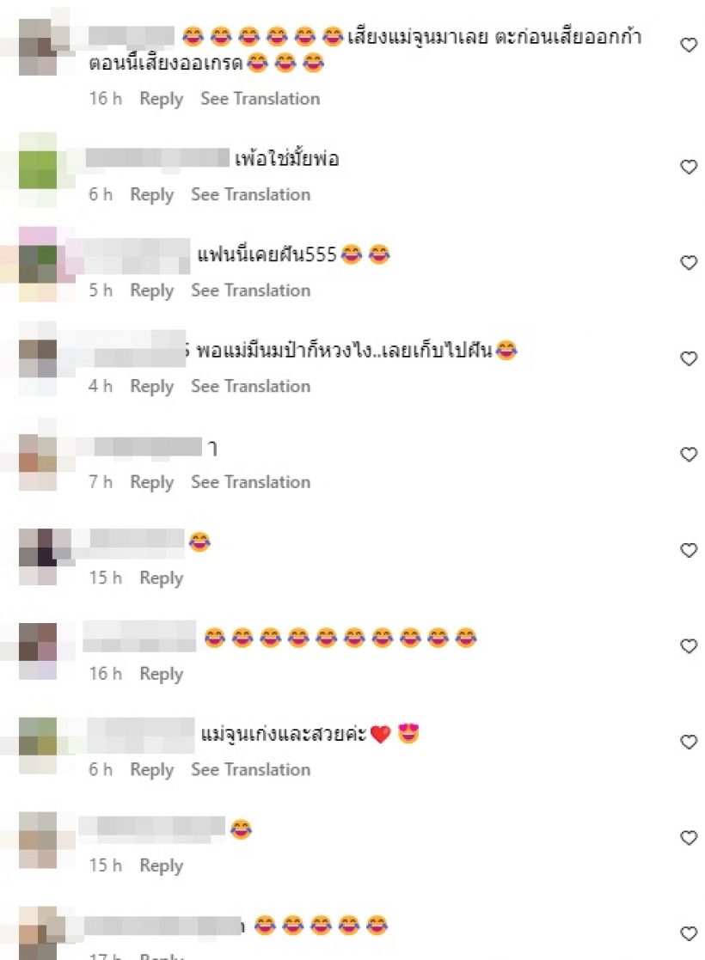Heart the แม่จูนเก่งและสวยค่ะ comment
Image resolution: width=705 pixels, height=960 pixels.
pos(689,742)
